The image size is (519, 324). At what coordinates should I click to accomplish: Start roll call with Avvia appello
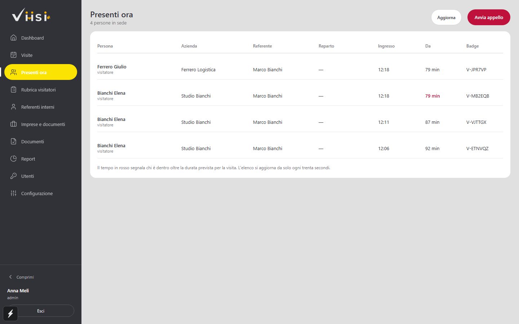(x=489, y=17)
